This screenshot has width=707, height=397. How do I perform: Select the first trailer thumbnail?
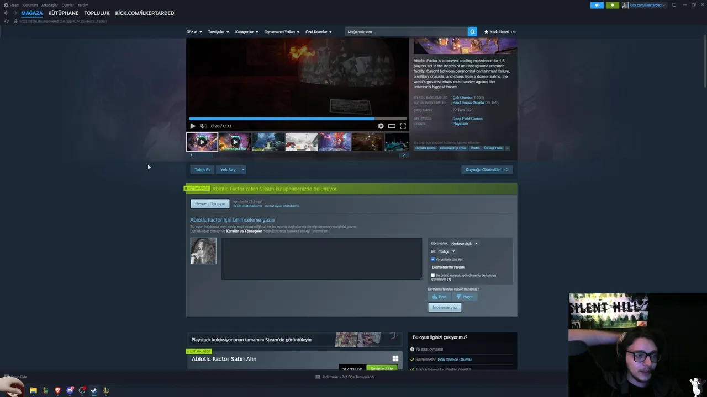tap(202, 142)
